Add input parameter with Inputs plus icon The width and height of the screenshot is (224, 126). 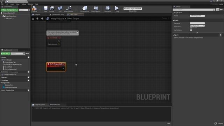(x=220, y=35)
